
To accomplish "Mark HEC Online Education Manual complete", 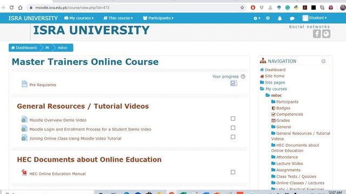I will 233,172.
